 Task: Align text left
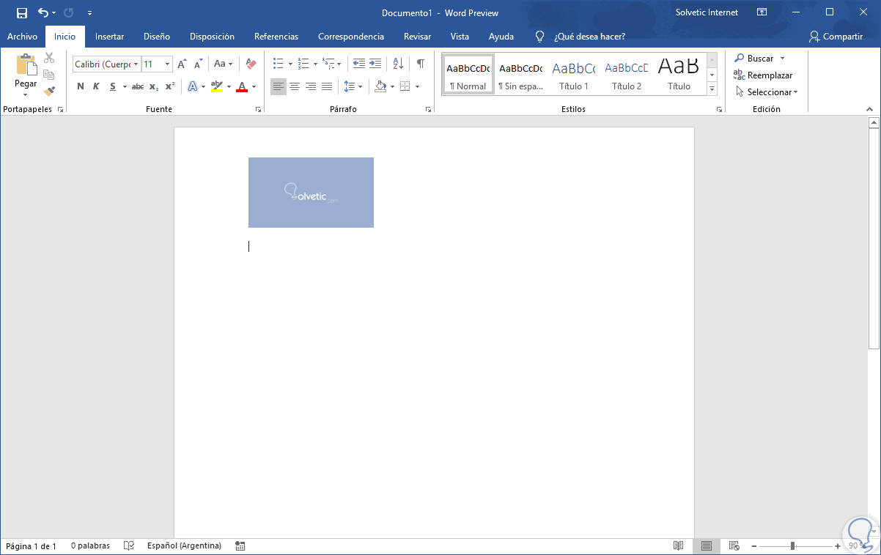[278, 86]
